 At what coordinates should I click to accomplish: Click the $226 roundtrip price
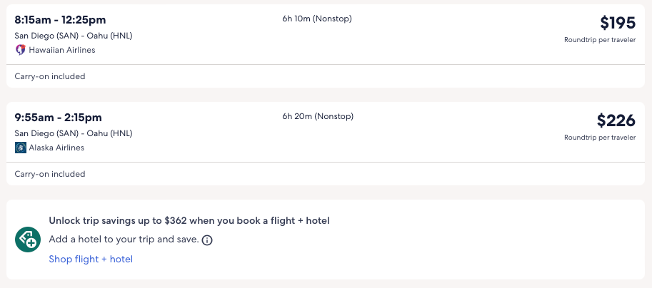pos(616,120)
